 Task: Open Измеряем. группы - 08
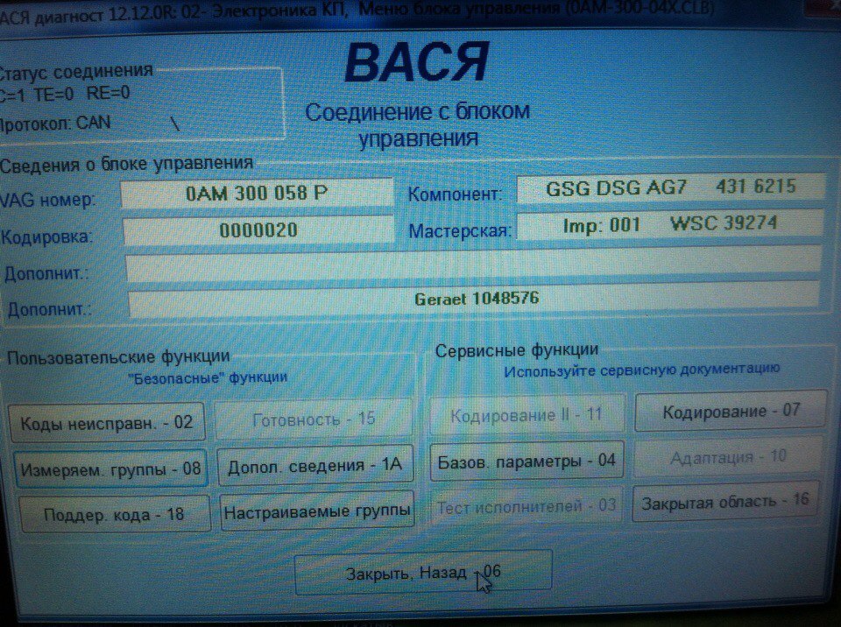[110, 468]
